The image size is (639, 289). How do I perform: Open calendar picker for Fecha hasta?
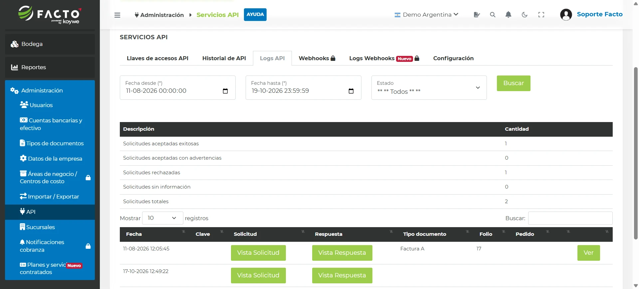[351, 91]
